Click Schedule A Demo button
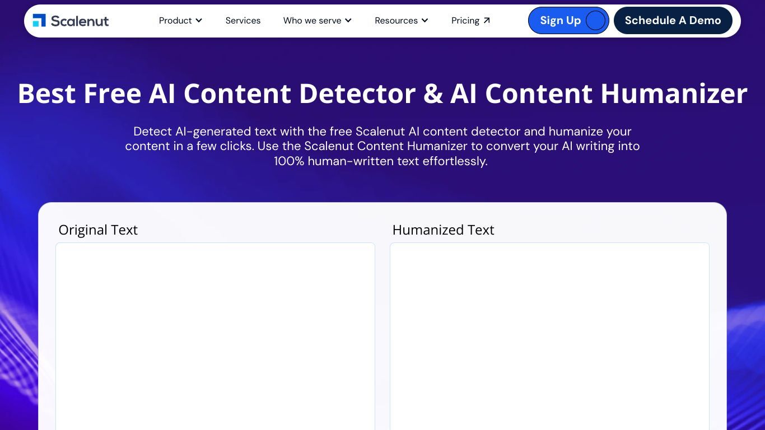This screenshot has height=430, width=765. point(673,21)
